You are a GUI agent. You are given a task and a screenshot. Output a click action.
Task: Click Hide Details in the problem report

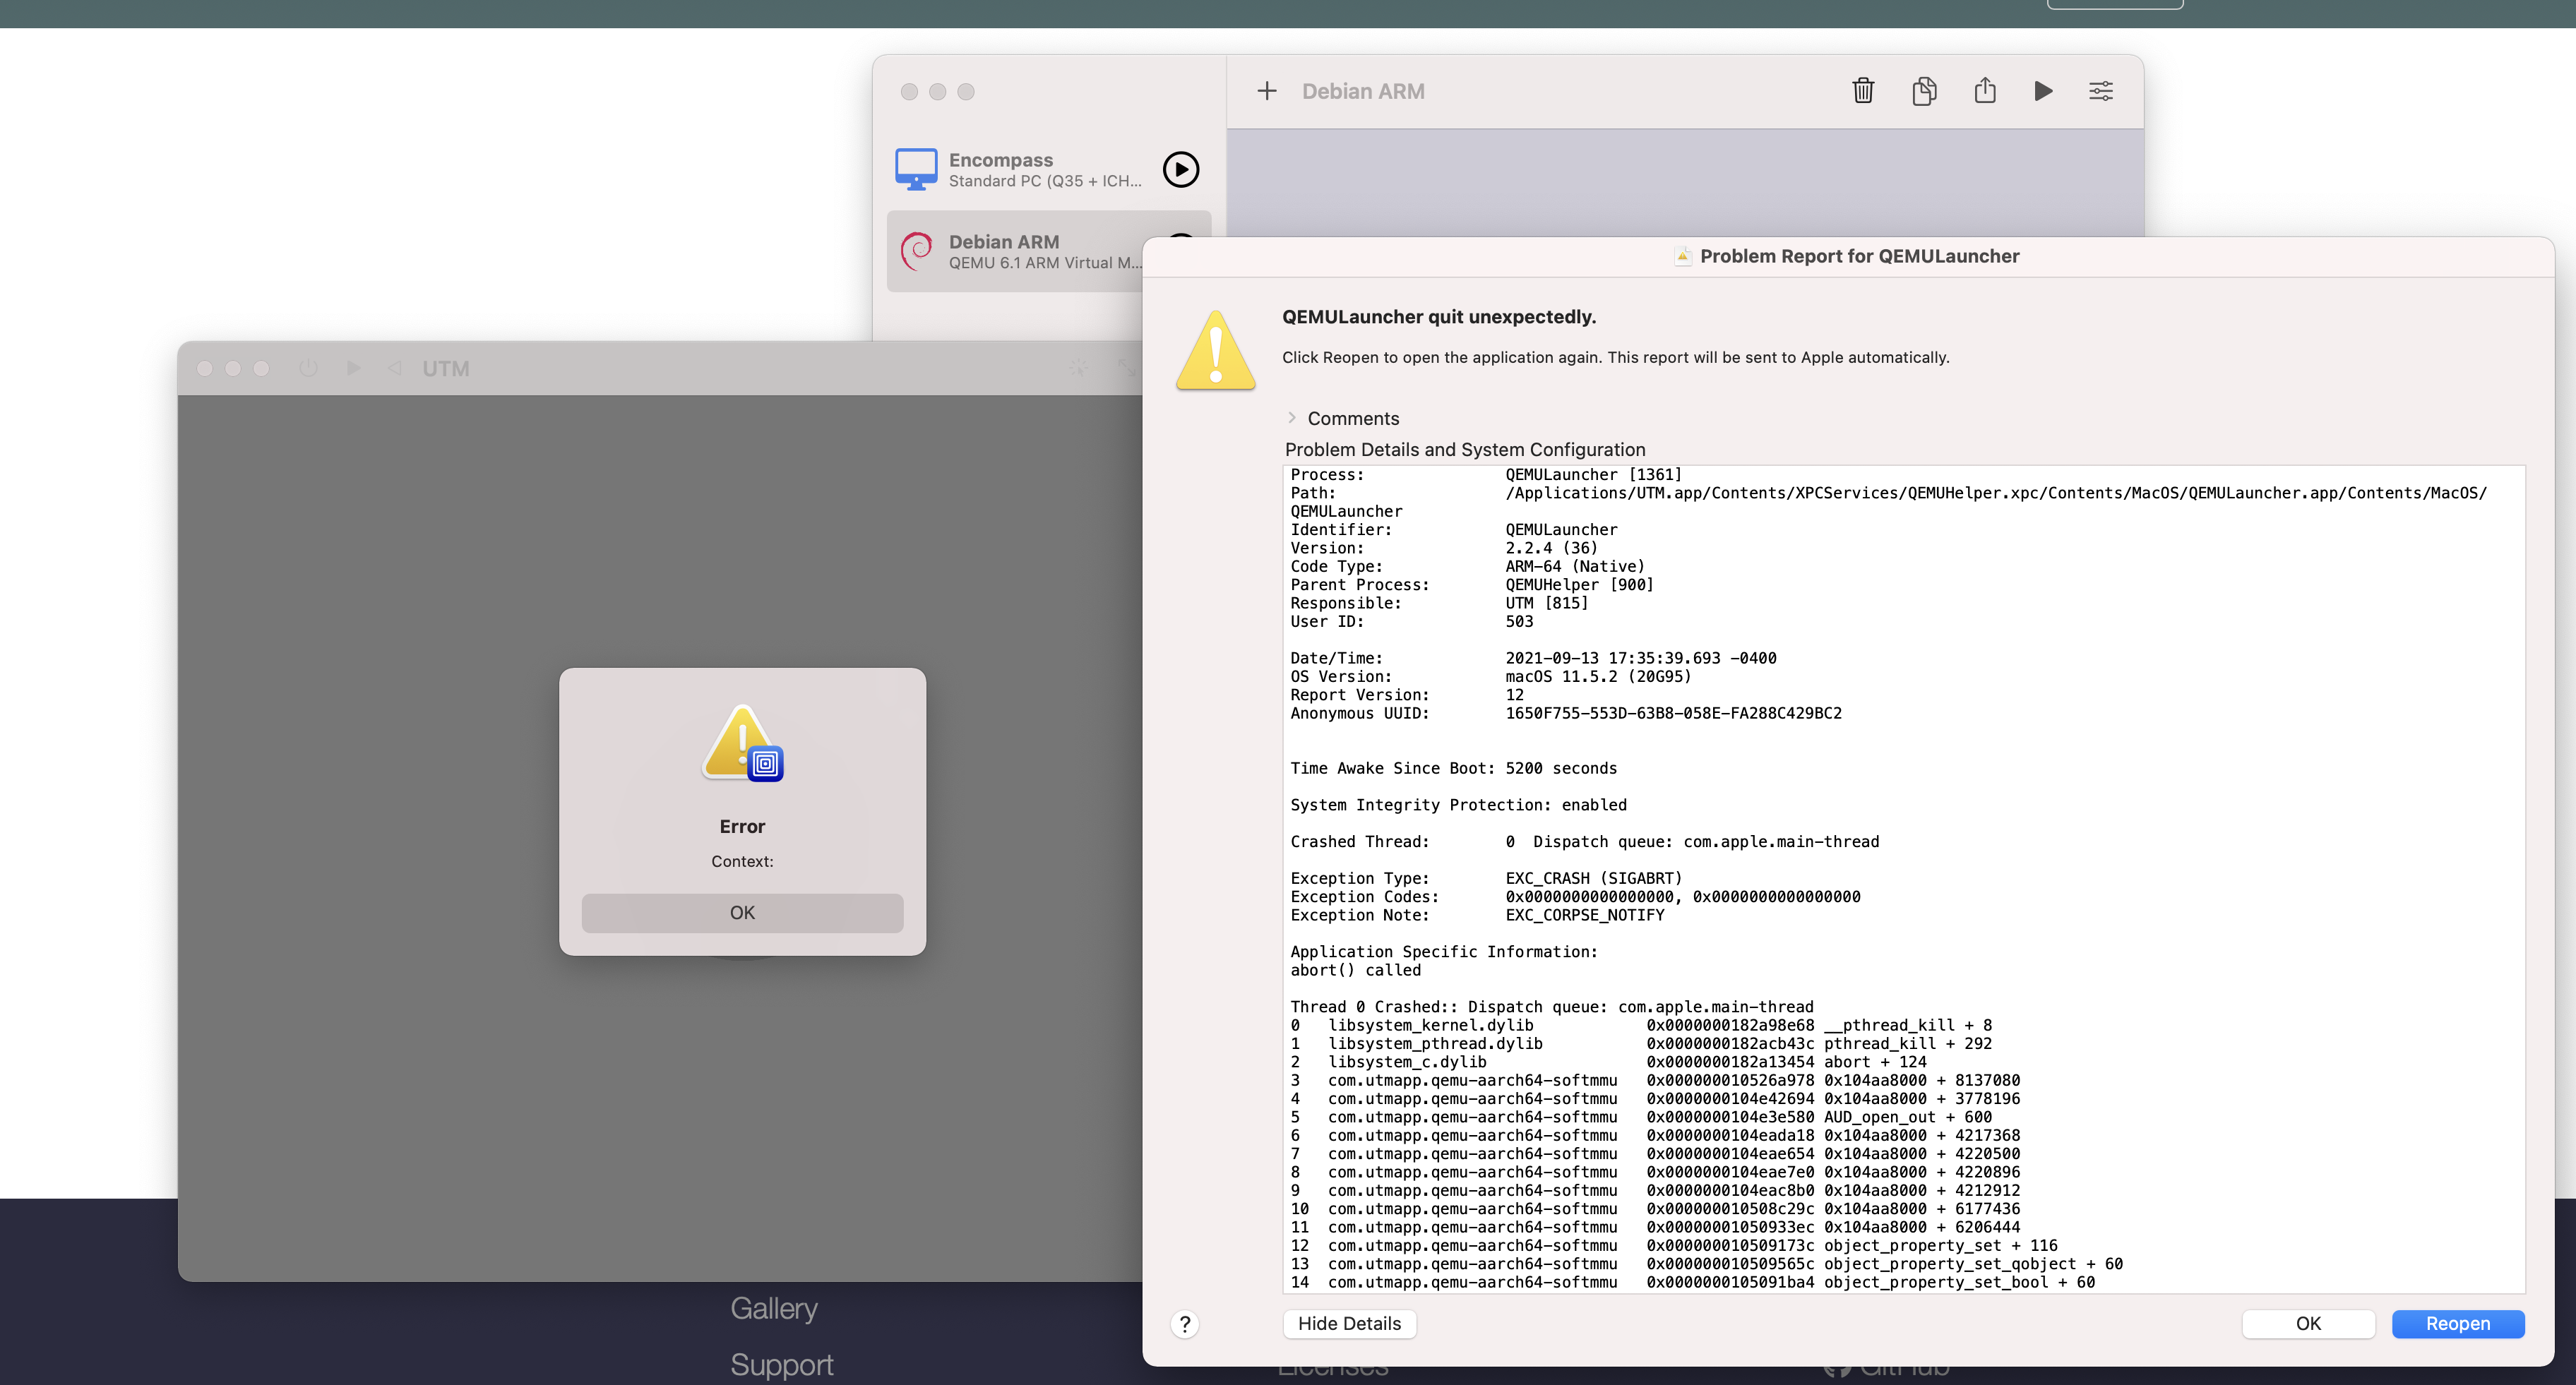[x=1349, y=1323]
